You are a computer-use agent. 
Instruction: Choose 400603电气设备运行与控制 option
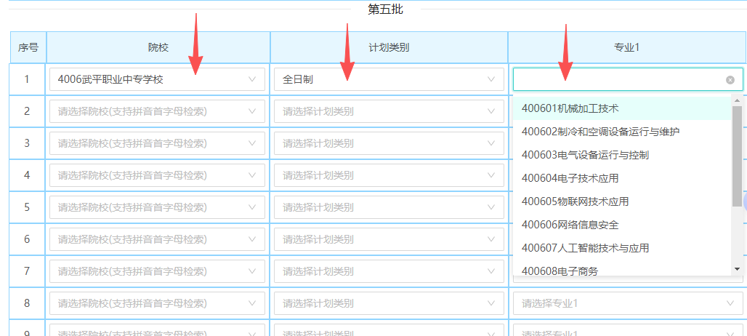pos(622,155)
